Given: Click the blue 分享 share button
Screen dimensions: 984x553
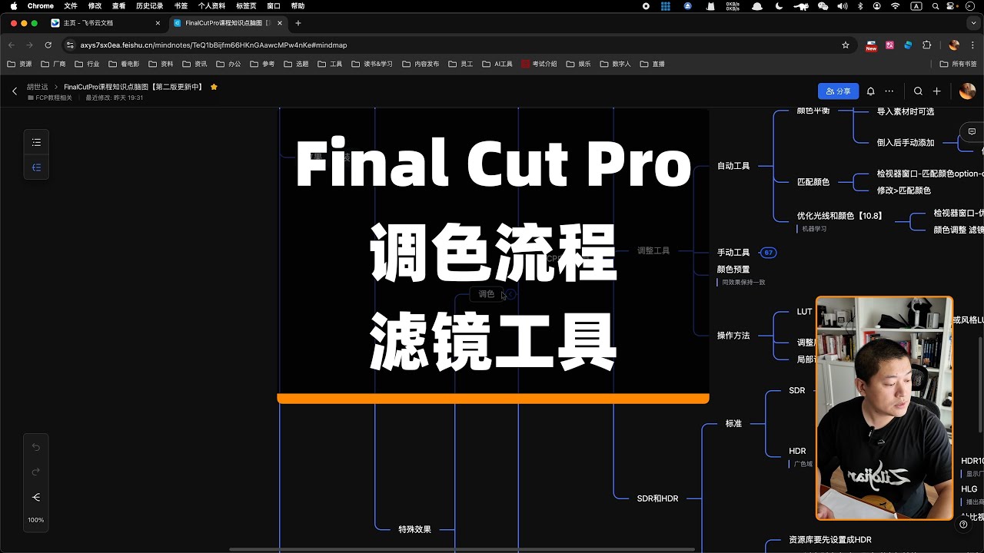Looking at the screenshot, I should coord(838,91).
